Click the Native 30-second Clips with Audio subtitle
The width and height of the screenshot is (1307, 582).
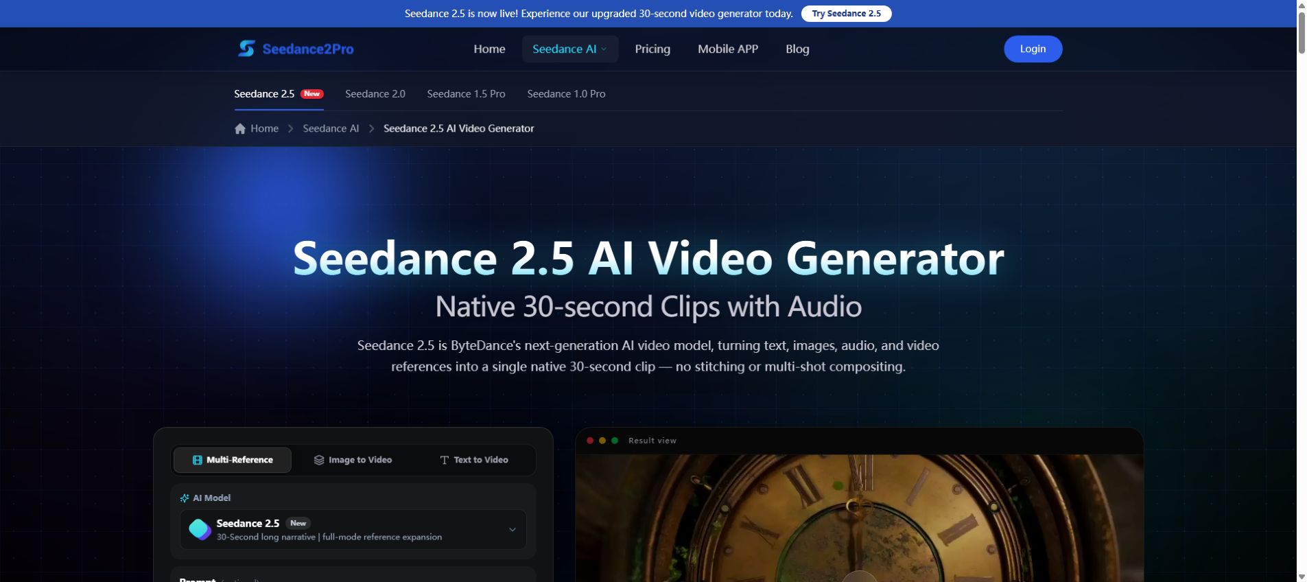[648, 306]
